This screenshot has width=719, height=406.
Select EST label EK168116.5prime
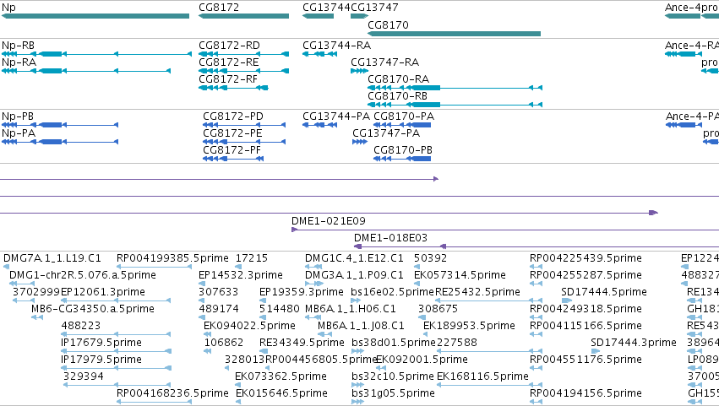tap(482, 377)
